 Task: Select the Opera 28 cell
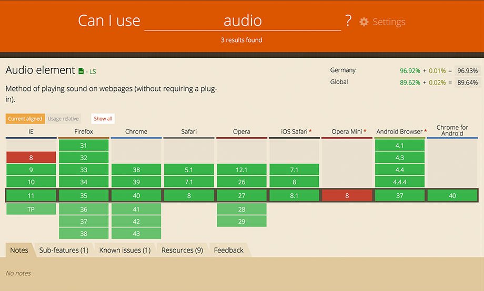click(x=241, y=209)
